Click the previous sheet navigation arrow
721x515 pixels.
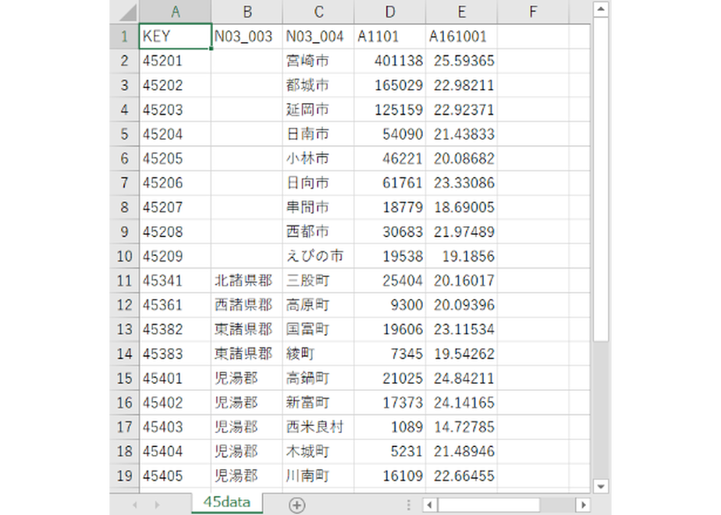pyautogui.click(x=135, y=505)
